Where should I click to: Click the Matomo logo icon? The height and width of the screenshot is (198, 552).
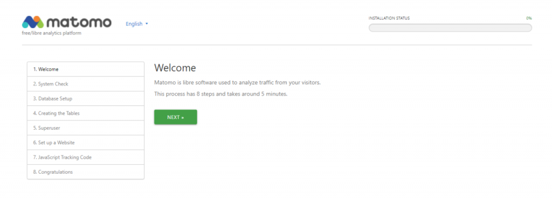pyautogui.click(x=33, y=22)
